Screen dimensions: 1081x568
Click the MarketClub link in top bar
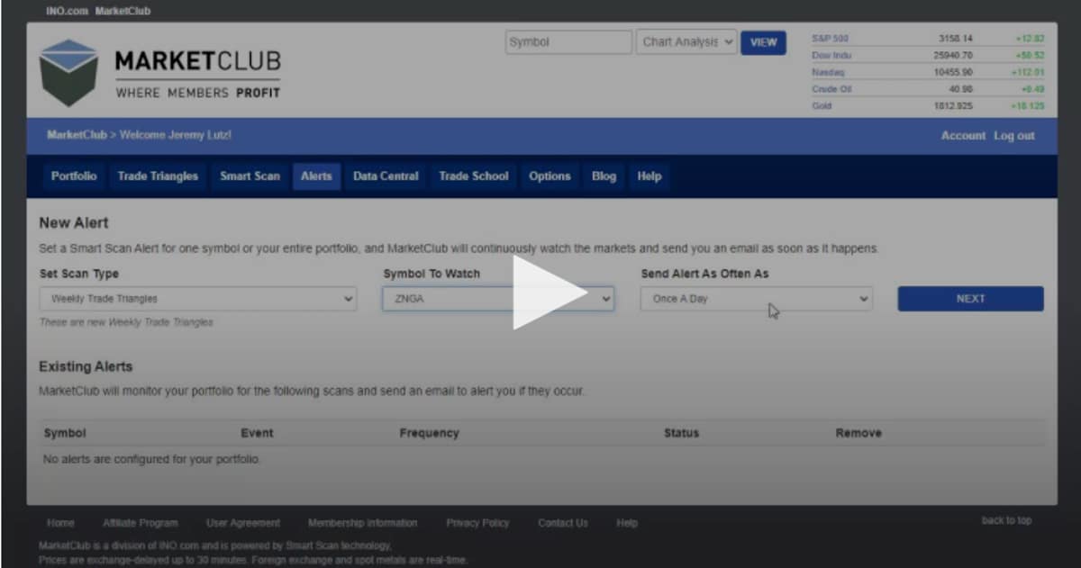[123, 11]
